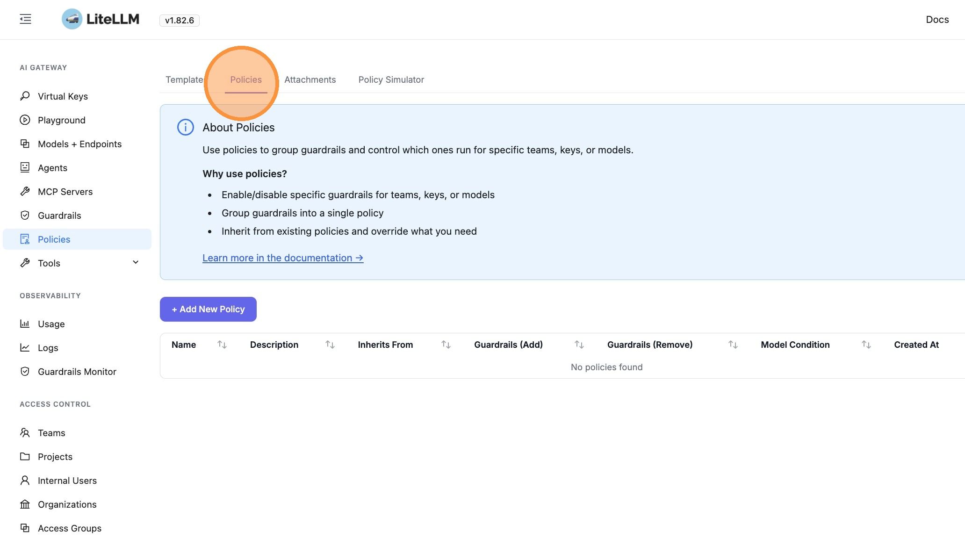
Task: Open Docs in the top bar
Action: [937, 19]
